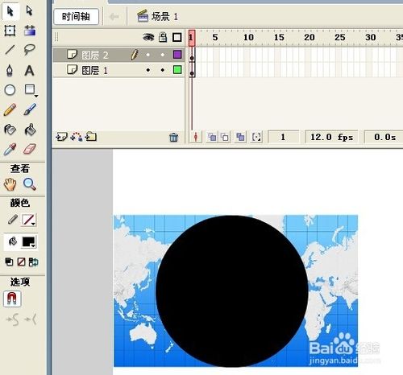Add a motion guide layer
The image size is (403, 375).
click(77, 137)
